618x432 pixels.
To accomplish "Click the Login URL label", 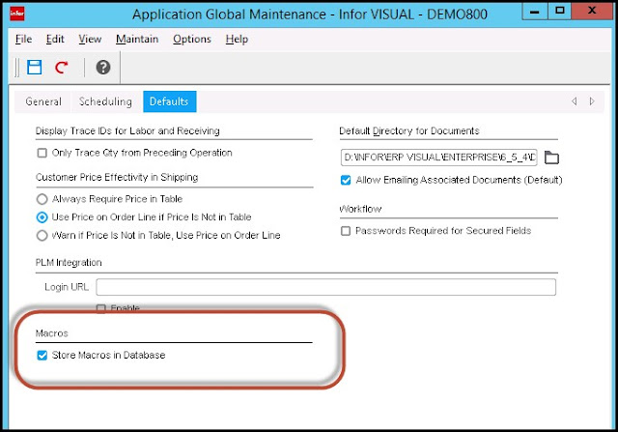I will (x=67, y=287).
